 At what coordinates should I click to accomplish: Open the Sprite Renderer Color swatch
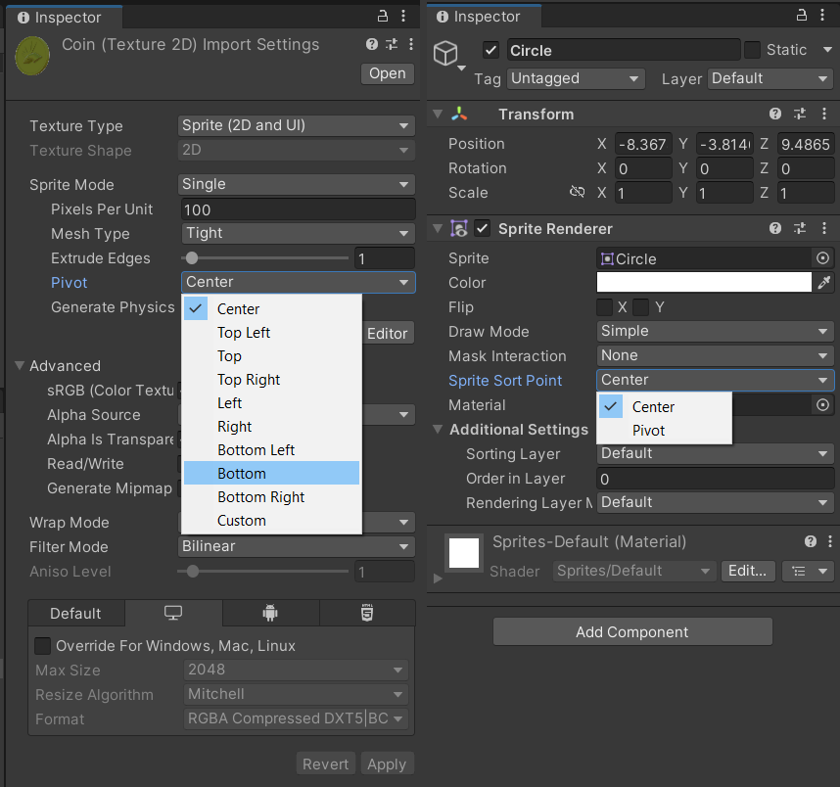704,282
